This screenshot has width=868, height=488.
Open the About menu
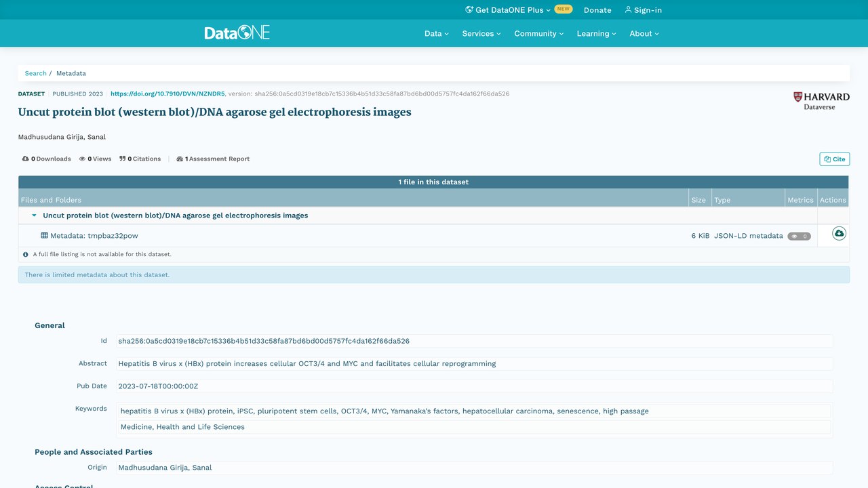(x=644, y=33)
